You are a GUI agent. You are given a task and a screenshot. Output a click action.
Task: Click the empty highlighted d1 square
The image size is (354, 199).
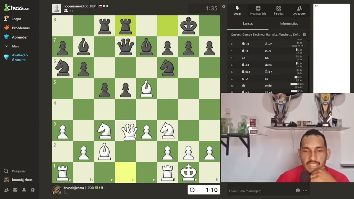click(126, 172)
